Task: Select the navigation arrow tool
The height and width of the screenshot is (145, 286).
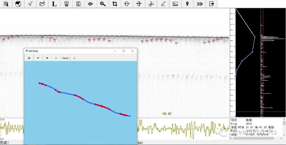Action: pyautogui.click(x=30, y=4)
